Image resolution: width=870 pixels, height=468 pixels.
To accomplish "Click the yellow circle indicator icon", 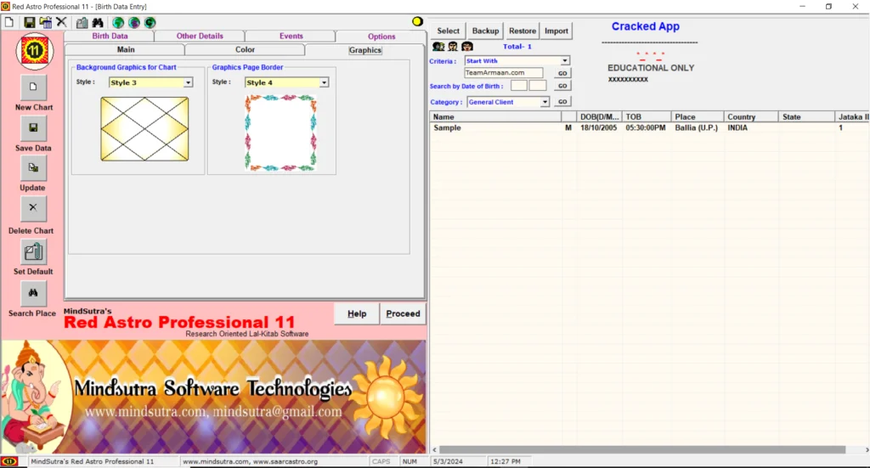I will [417, 21].
